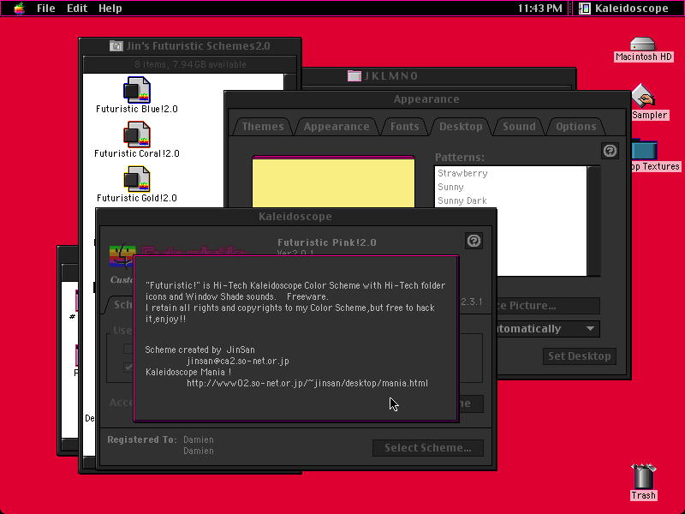Viewport: 685px width, 514px height.
Task: Click the JKLMNO window folder icon
Action: pyautogui.click(x=354, y=75)
